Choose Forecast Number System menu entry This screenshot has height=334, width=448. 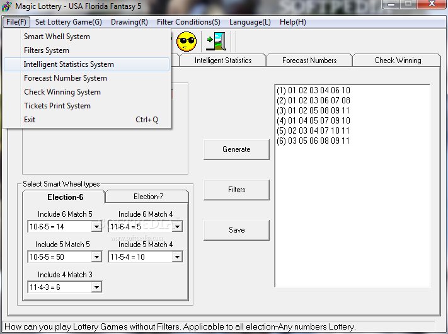click(87, 78)
